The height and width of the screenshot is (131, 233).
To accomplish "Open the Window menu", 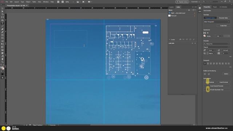I will click(46, 2).
